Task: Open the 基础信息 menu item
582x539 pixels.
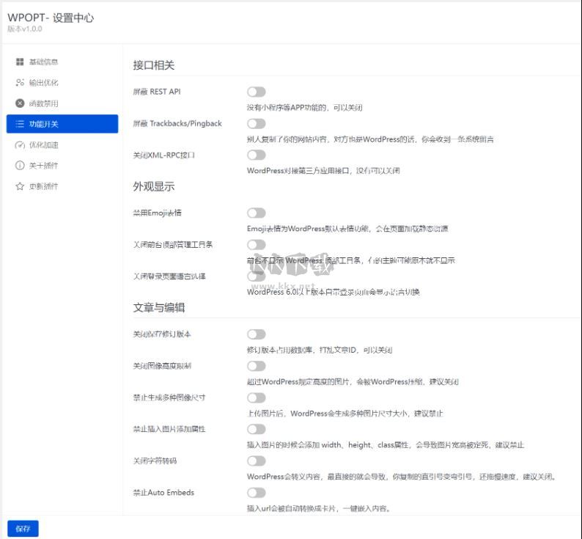Action: 43,62
